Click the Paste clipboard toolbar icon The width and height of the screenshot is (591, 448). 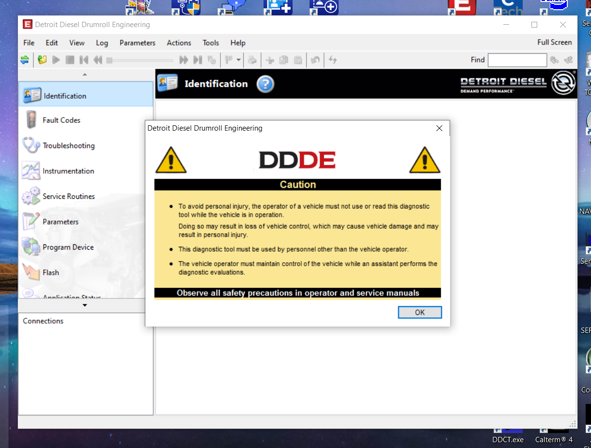coord(298,60)
